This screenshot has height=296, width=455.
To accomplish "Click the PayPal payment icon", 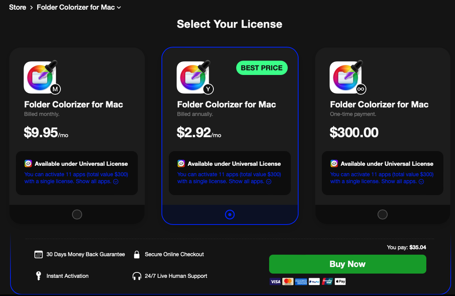I will pos(314,282).
